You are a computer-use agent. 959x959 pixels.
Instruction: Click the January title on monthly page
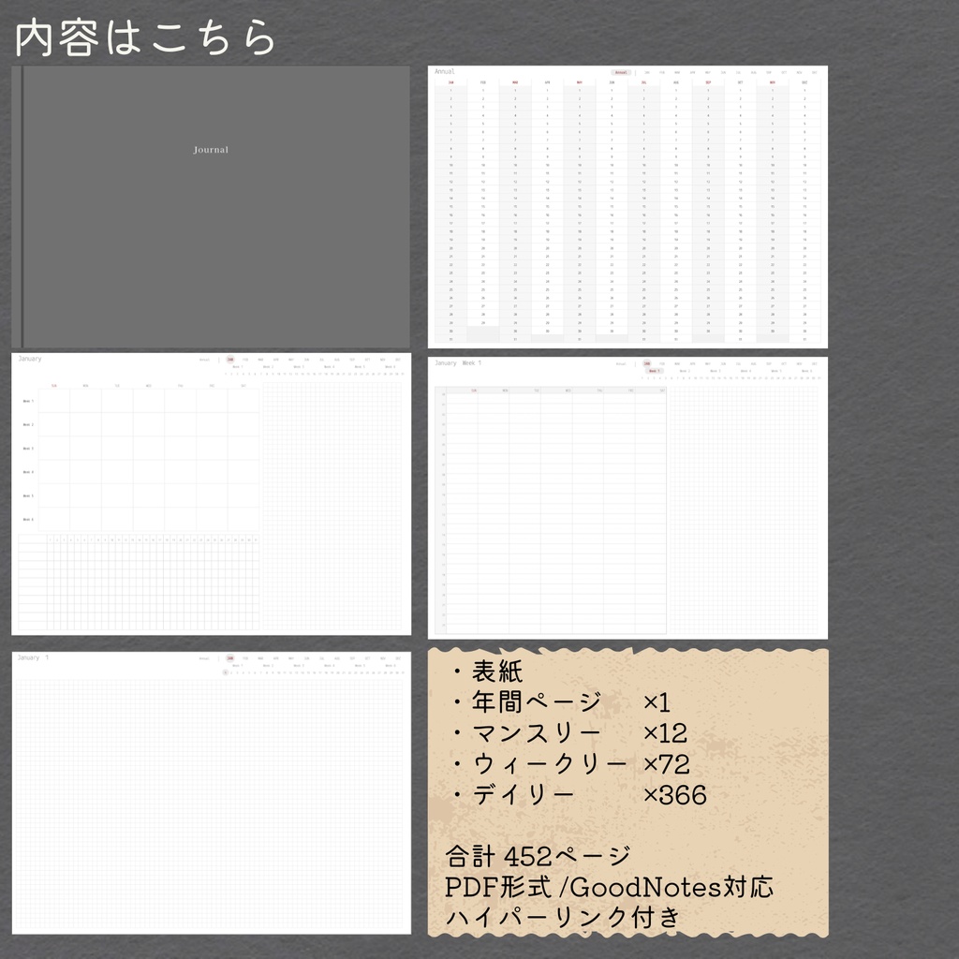[30, 359]
